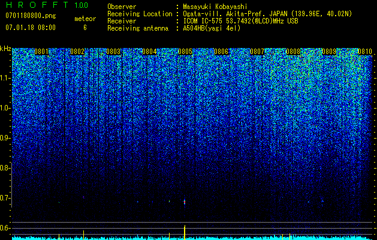
Task: Click the bright red meteor echo below 0805
Action: 185,202
